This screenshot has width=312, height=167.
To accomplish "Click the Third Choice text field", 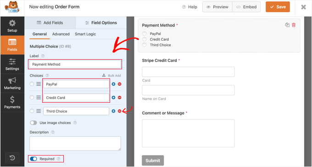I will pos(76,111).
